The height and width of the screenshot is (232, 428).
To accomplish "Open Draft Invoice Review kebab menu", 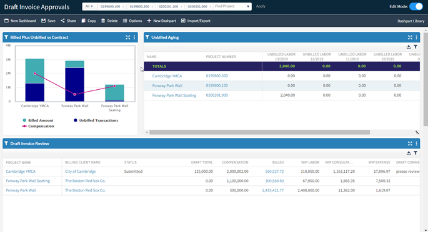I will pyautogui.click(x=417, y=143).
